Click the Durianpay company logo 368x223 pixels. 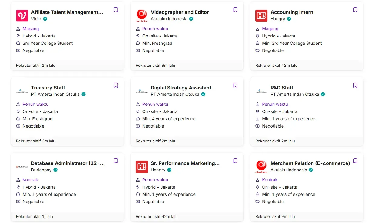click(x=22, y=167)
